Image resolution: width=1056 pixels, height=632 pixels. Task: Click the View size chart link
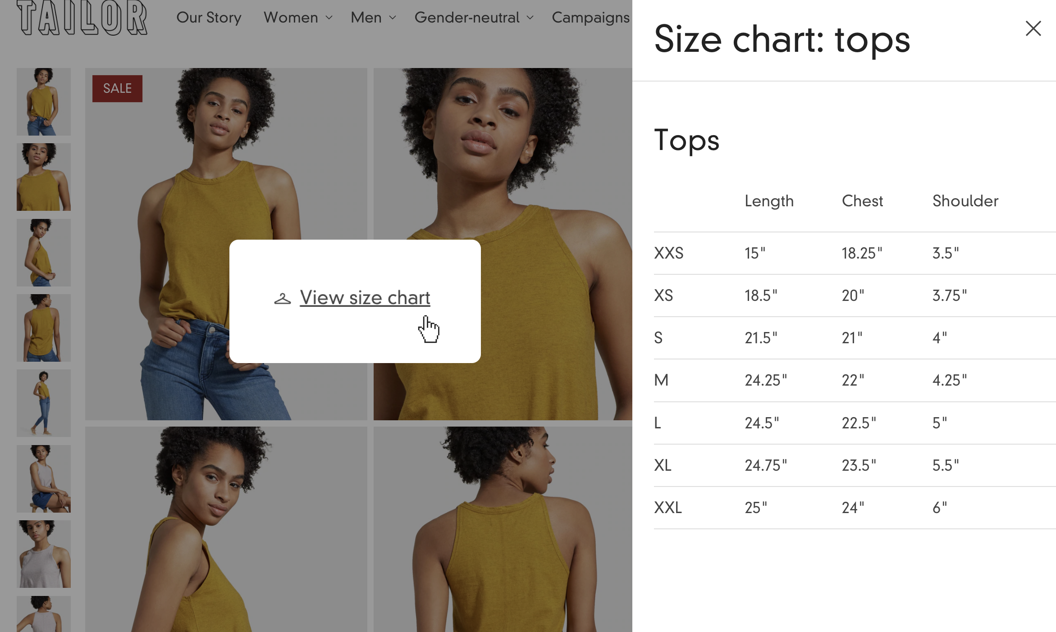tap(365, 297)
